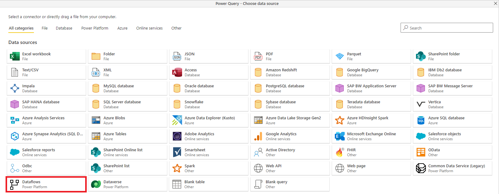Open the Database category tab
The width and height of the screenshot is (499, 194).
click(64, 28)
